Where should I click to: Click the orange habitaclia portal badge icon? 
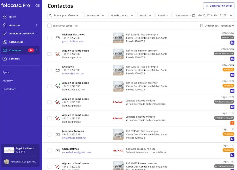(x=232, y=123)
